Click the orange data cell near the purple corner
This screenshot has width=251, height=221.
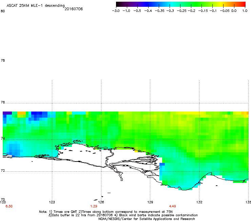pyautogui.click(x=21, y=113)
